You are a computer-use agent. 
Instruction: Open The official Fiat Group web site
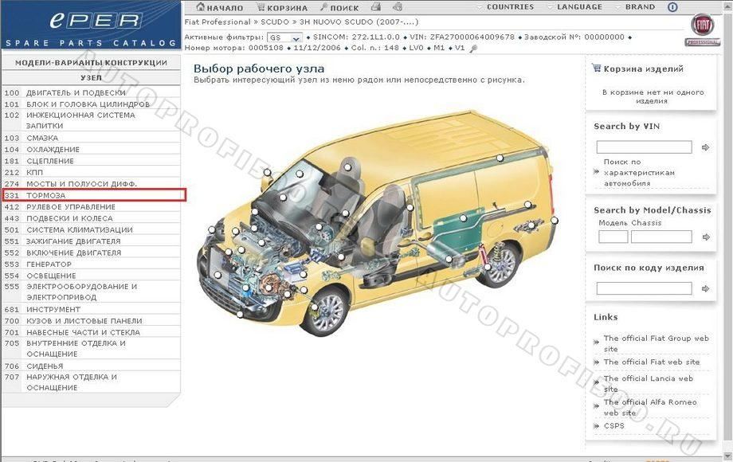click(656, 343)
